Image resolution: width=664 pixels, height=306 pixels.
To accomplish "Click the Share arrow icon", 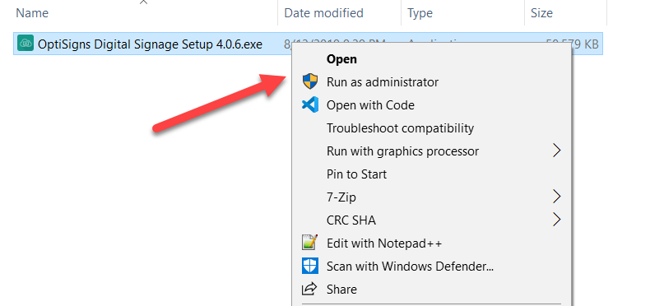I will 309,289.
